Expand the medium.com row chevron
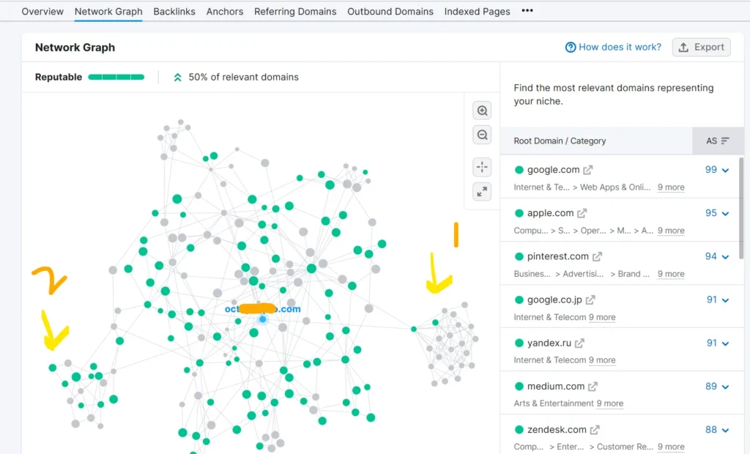Screen dimensions: 750x454 726,387
